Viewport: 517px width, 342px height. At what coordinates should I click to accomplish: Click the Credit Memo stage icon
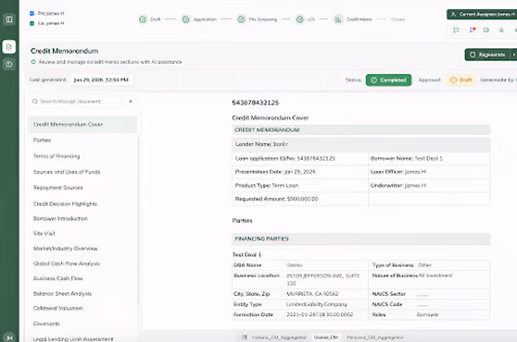click(x=338, y=19)
